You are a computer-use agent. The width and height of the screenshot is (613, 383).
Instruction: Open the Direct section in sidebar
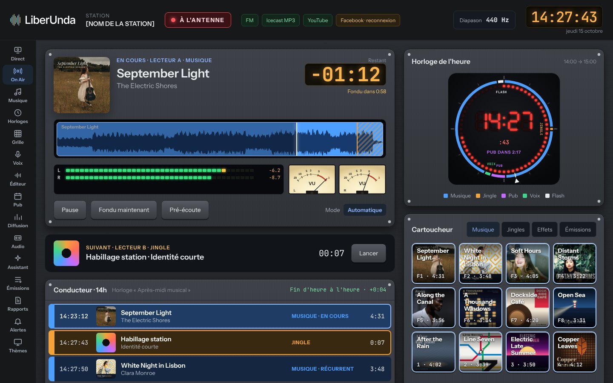(x=18, y=54)
